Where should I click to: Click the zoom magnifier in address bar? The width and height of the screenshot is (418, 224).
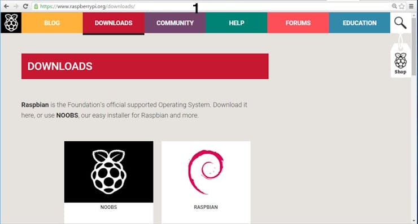394,6
